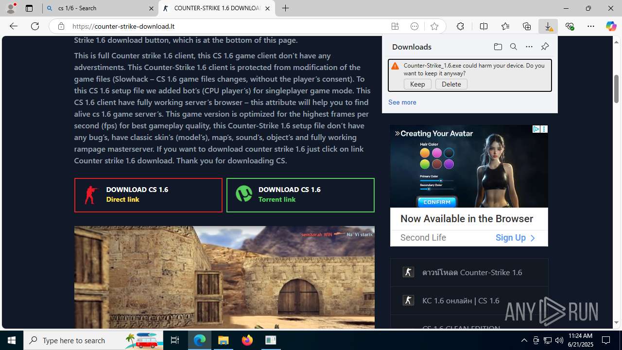This screenshot has height=350, width=622.
Task: Open the browser profile icon
Action: pos(11,8)
